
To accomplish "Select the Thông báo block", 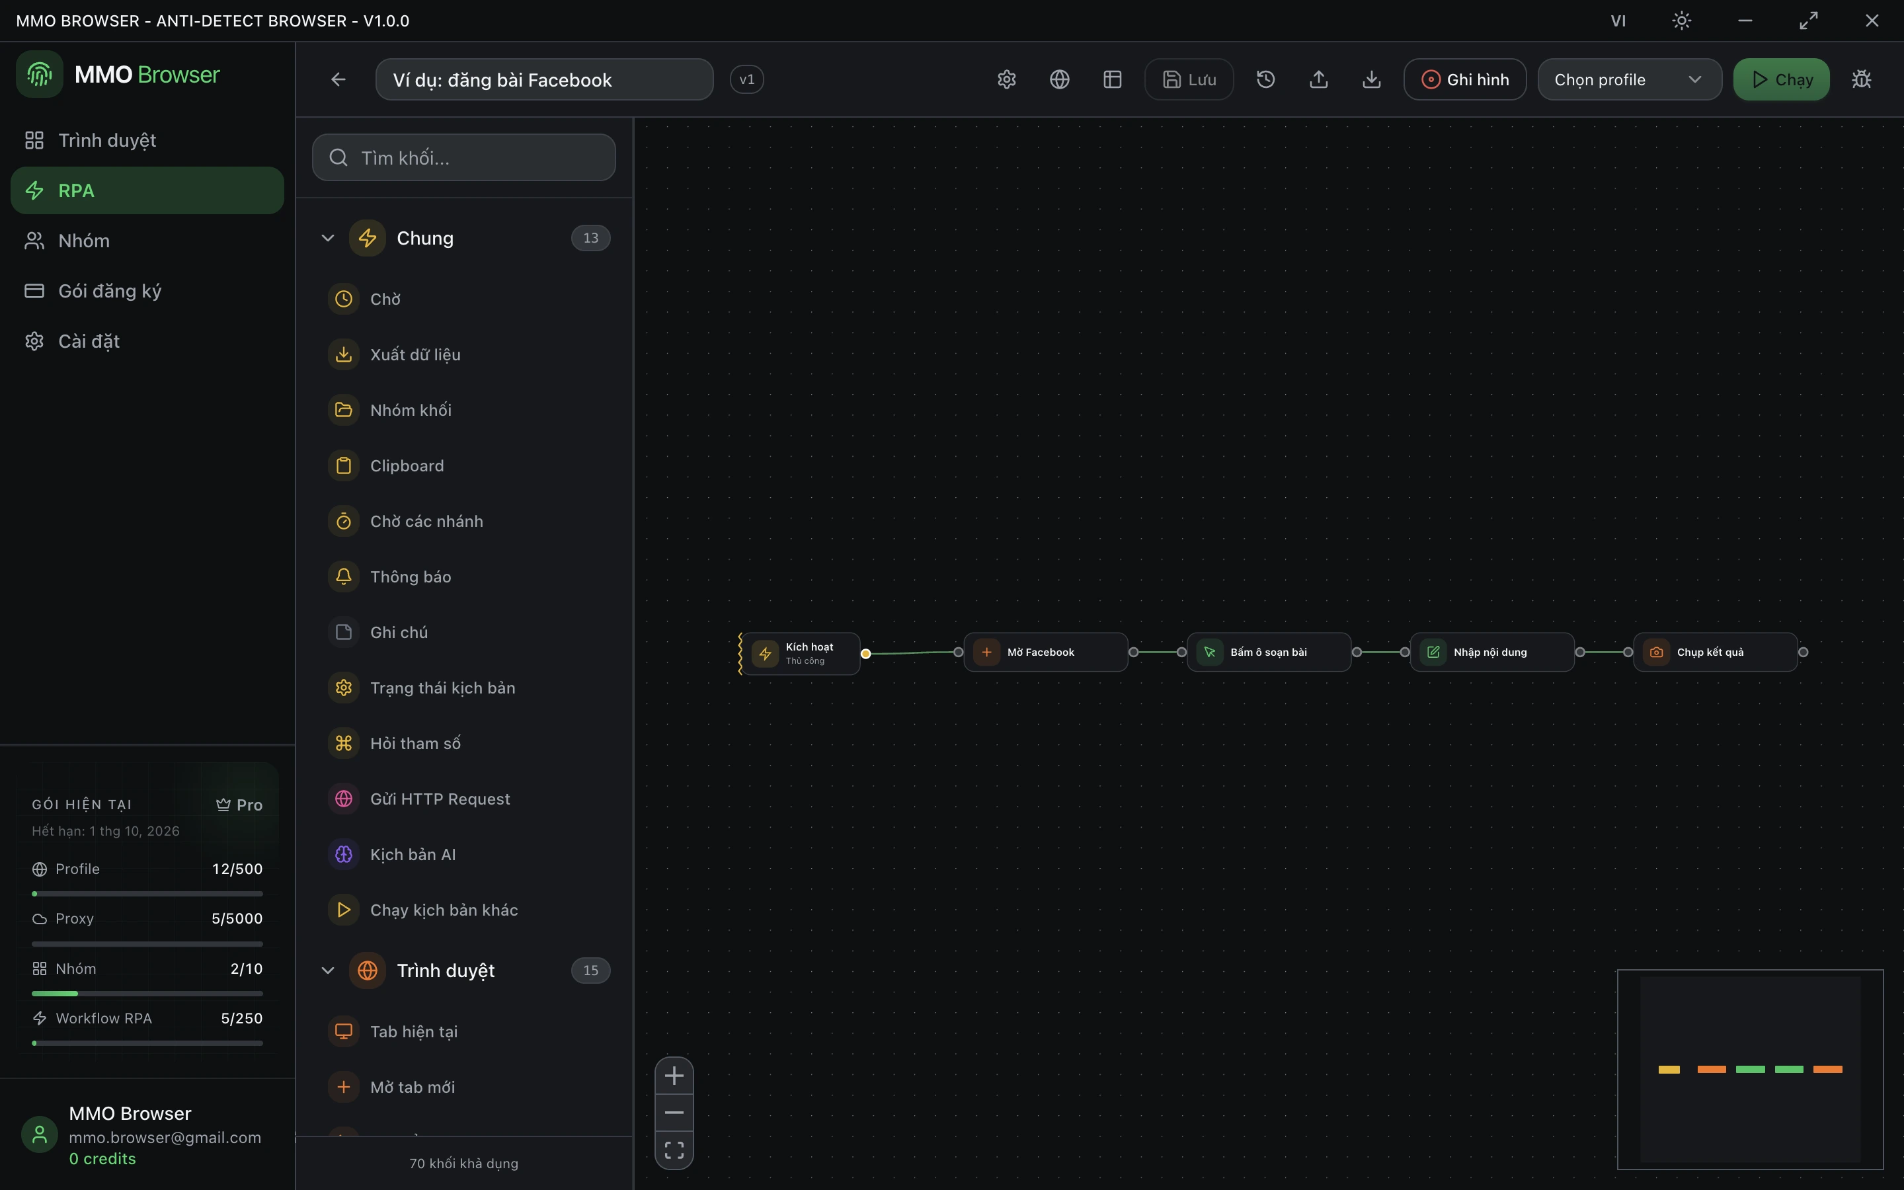I will click(x=464, y=577).
